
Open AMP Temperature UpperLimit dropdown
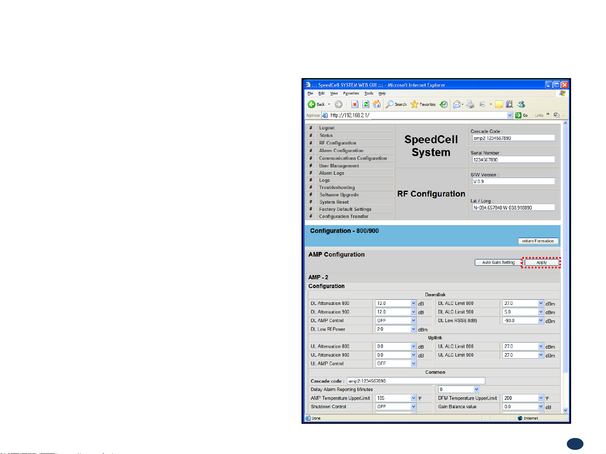tap(413, 398)
